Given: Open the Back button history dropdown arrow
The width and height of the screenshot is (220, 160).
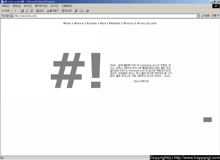Looking at the screenshot, I should click(11, 11).
